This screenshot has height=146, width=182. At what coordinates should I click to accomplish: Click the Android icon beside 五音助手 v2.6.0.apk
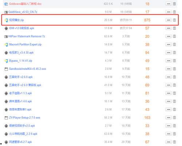coord(6,77)
